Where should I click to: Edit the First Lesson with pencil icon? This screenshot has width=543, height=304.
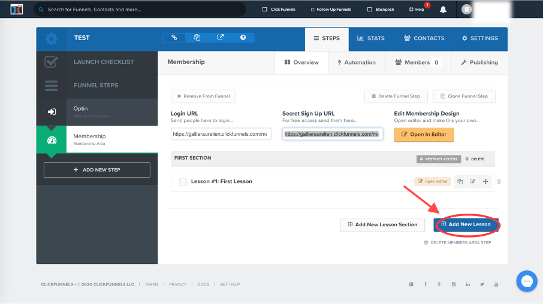tap(472, 181)
